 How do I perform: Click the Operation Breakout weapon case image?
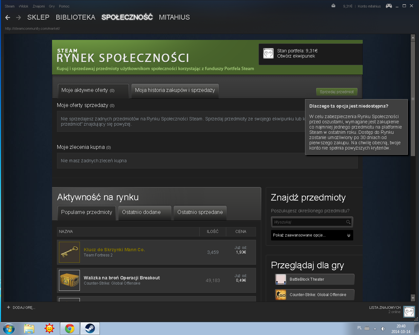point(69,280)
